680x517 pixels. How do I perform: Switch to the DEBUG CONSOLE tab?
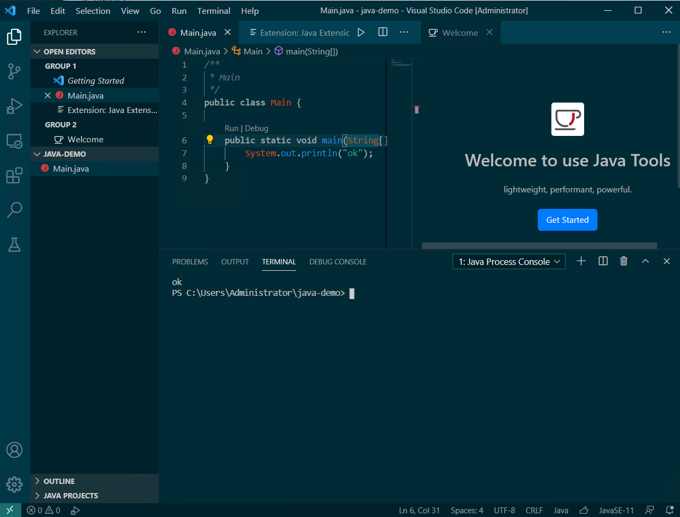338,262
